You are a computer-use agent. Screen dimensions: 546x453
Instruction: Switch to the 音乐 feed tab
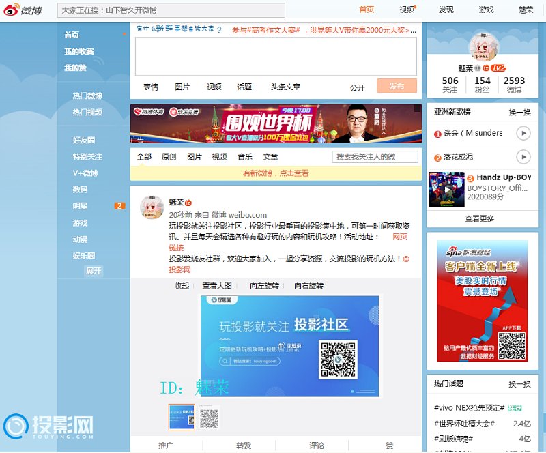point(245,157)
